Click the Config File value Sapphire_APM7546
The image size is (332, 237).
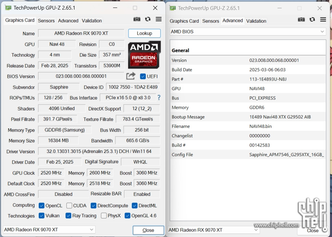pyautogui.click(x=286, y=155)
